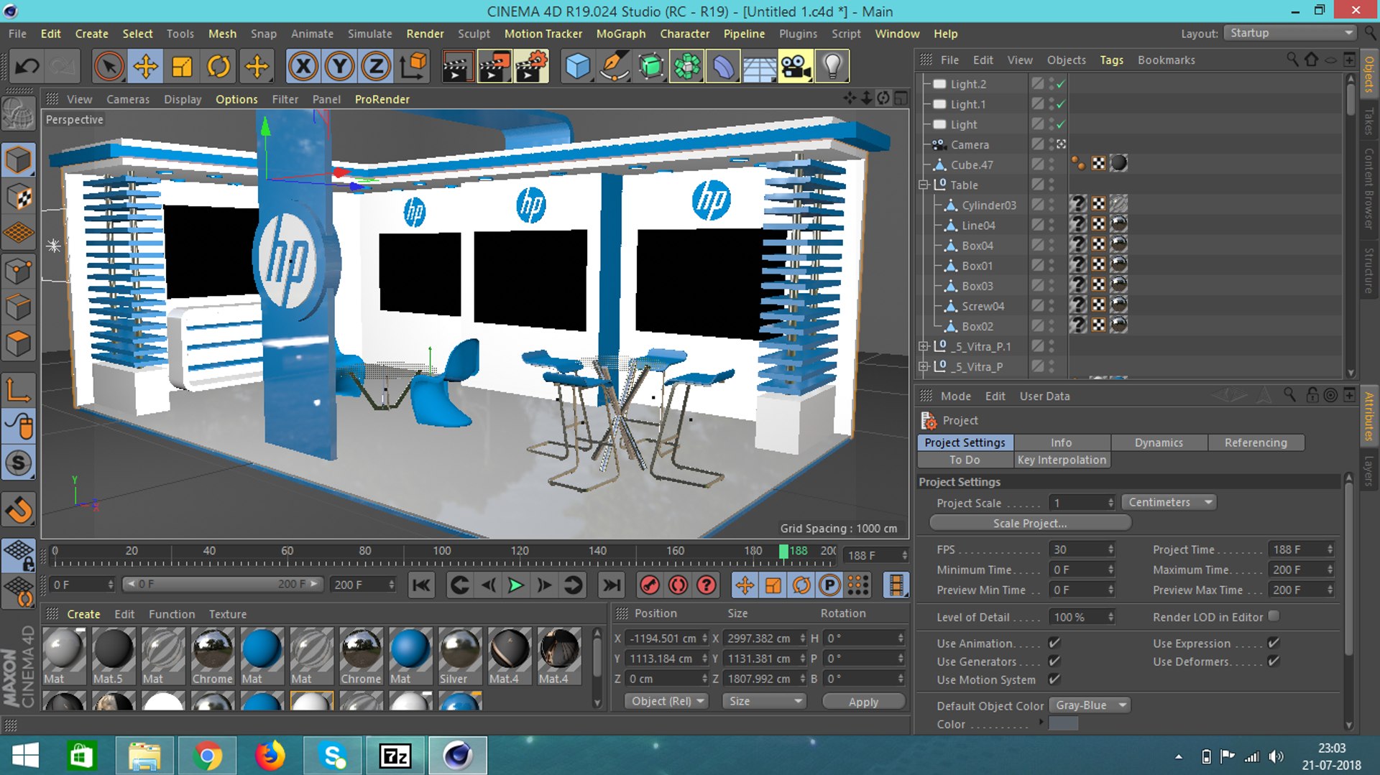Open the Render menu
The image size is (1380, 775).
(x=425, y=34)
